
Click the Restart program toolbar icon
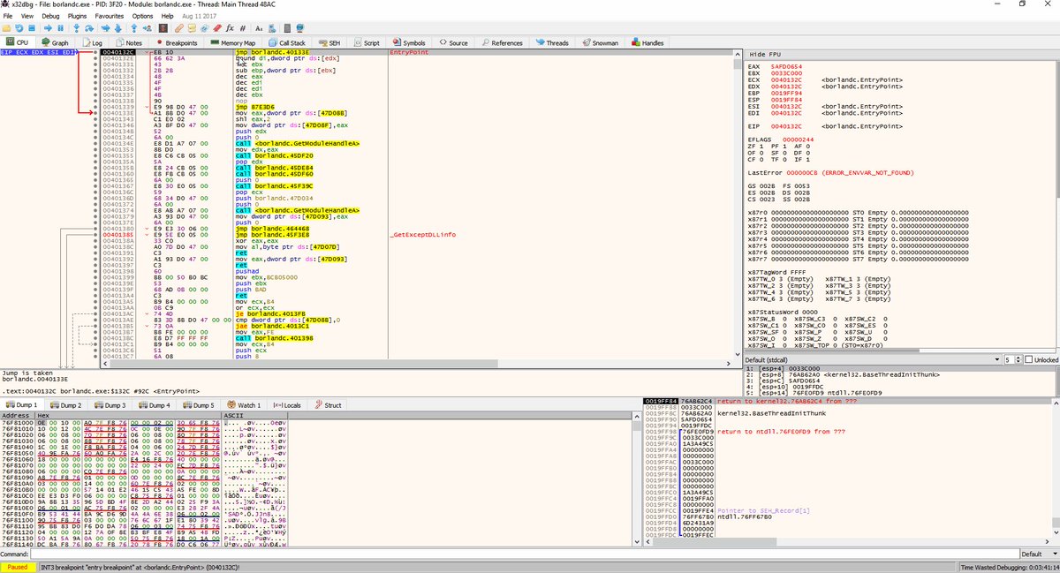click(19, 28)
